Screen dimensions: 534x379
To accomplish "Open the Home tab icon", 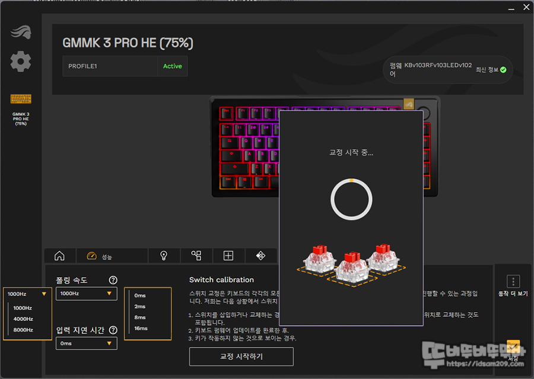I will click(x=59, y=256).
